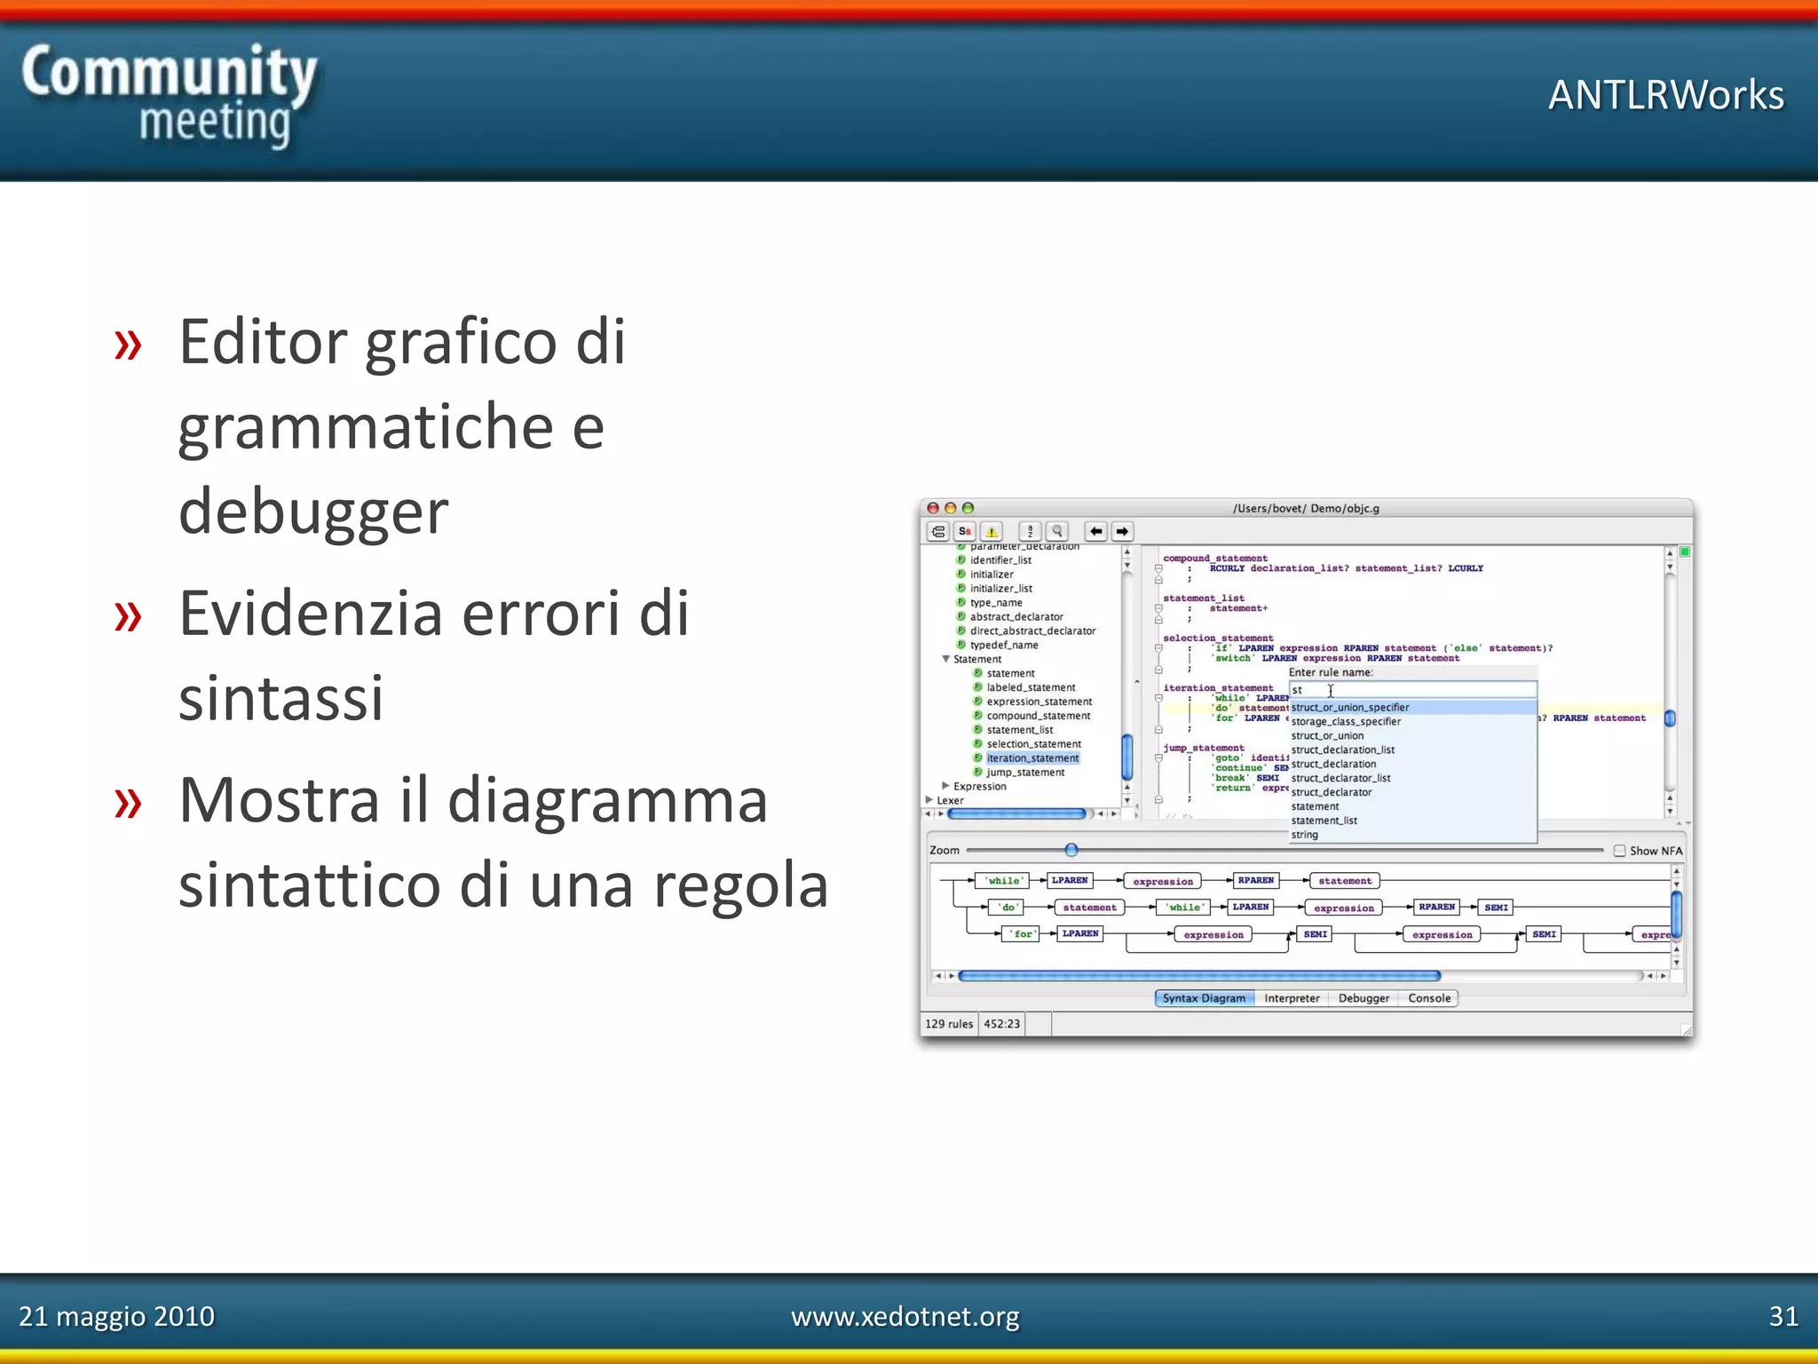The height and width of the screenshot is (1364, 1818).
Task: Fold the selection_statement rule in editor gutter
Action: [x=1158, y=648]
